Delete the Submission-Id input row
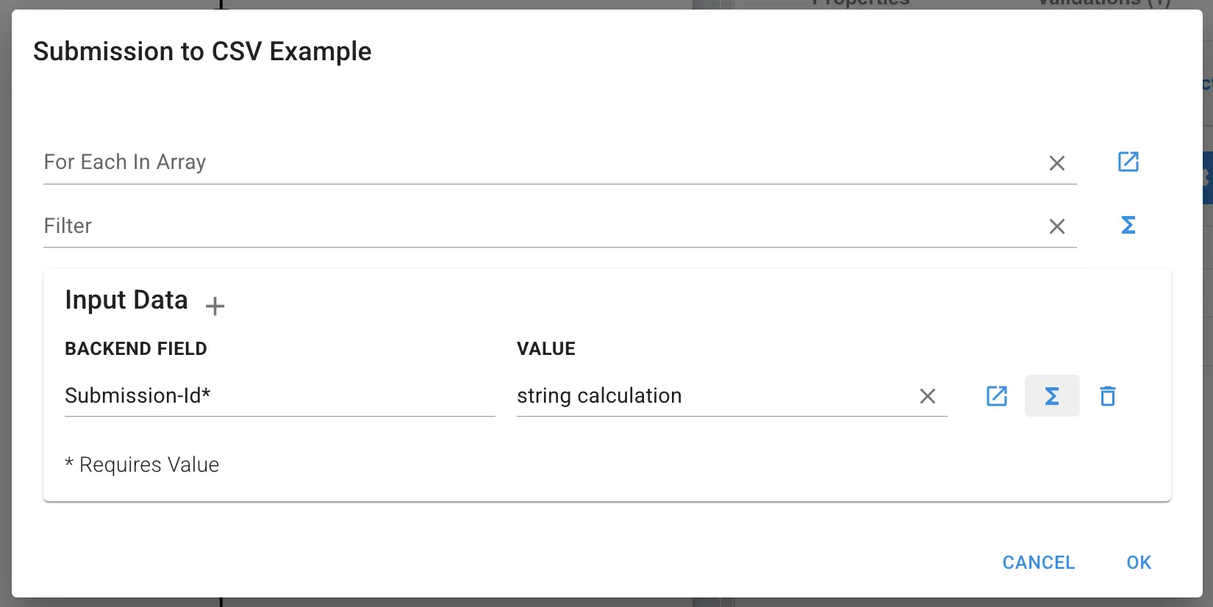Screen dimensions: 1213x607 pos(1108,396)
